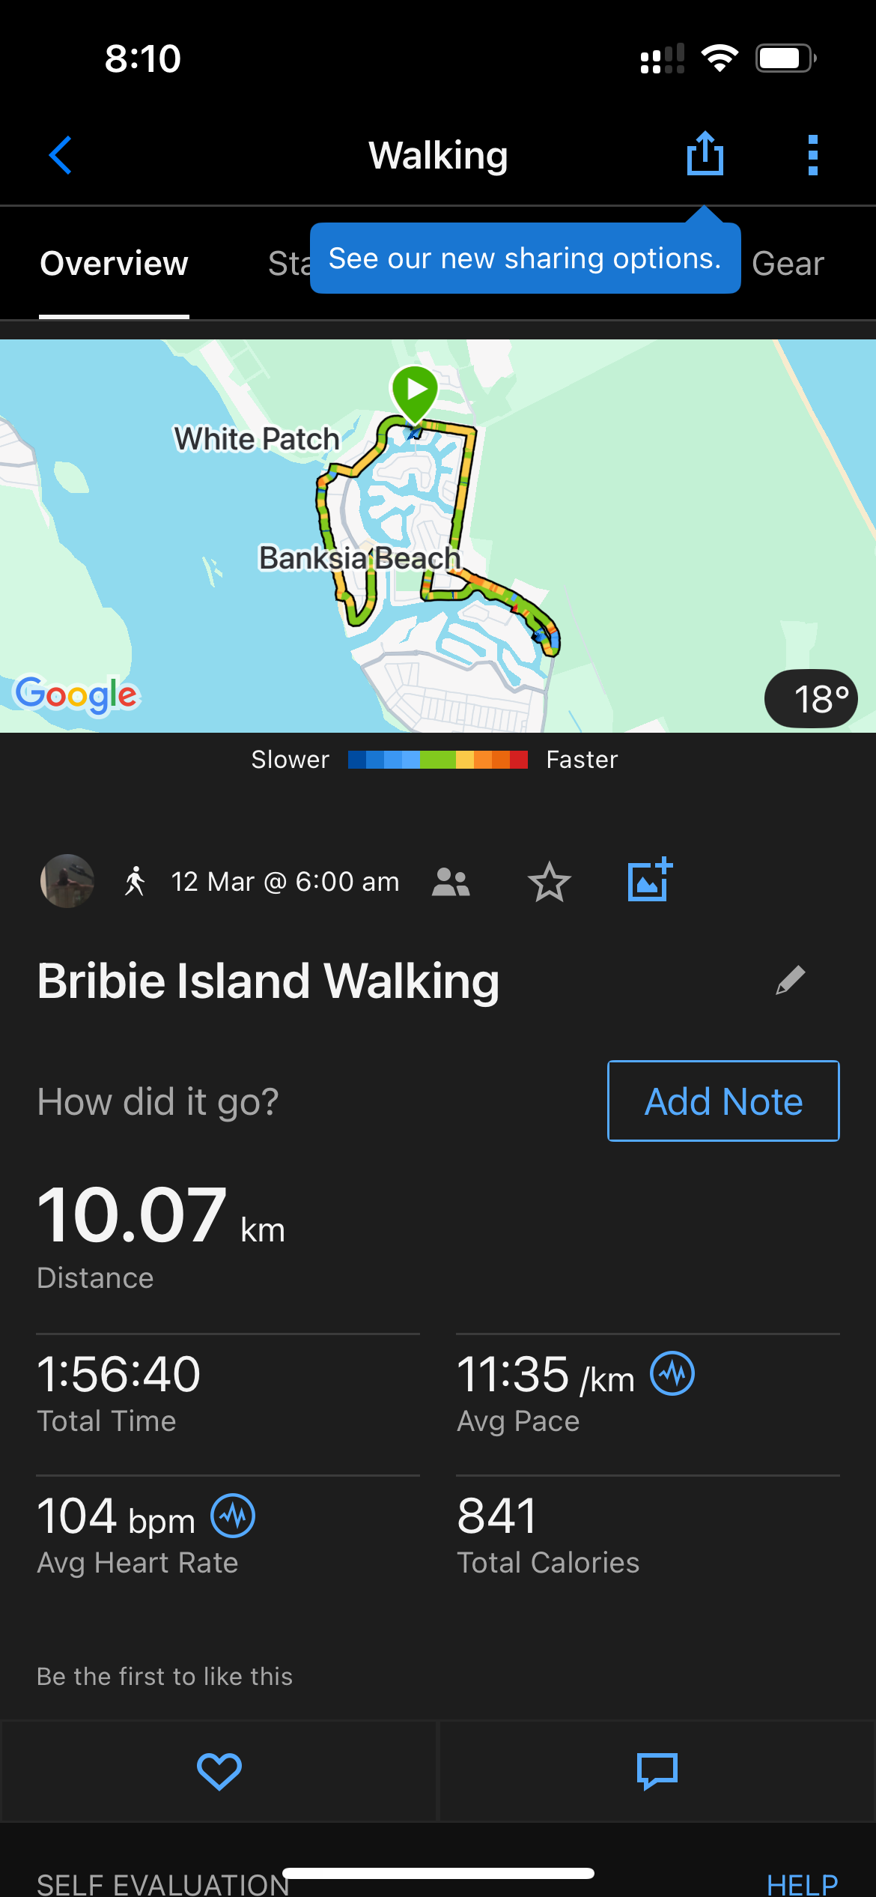Switch to the Overview tab
This screenshot has width=876, height=1897.
point(114,264)
